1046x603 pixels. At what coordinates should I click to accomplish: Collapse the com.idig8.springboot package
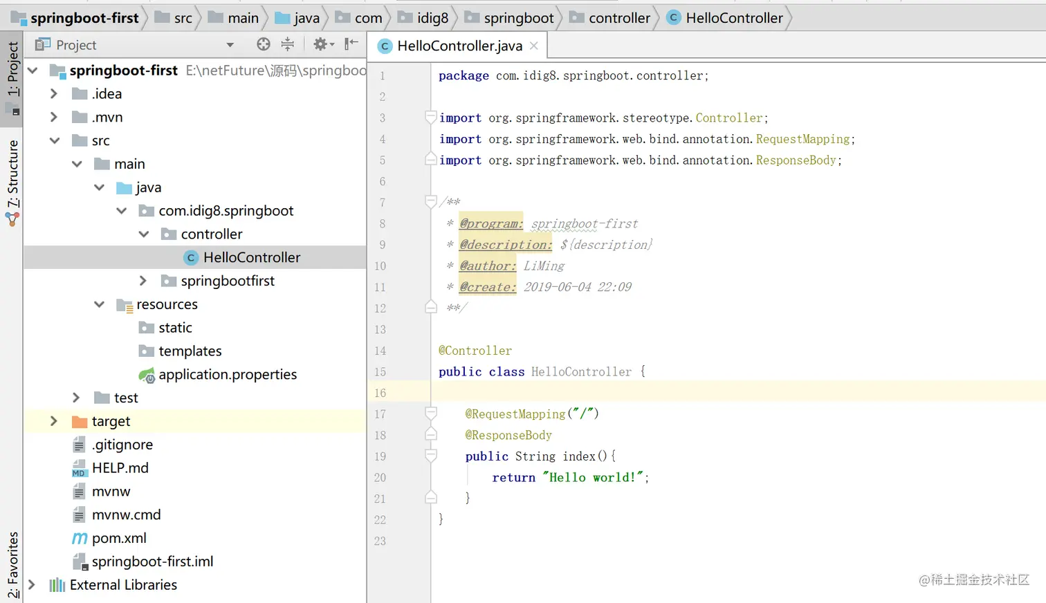pyautogui.click(x=122, y=211)
